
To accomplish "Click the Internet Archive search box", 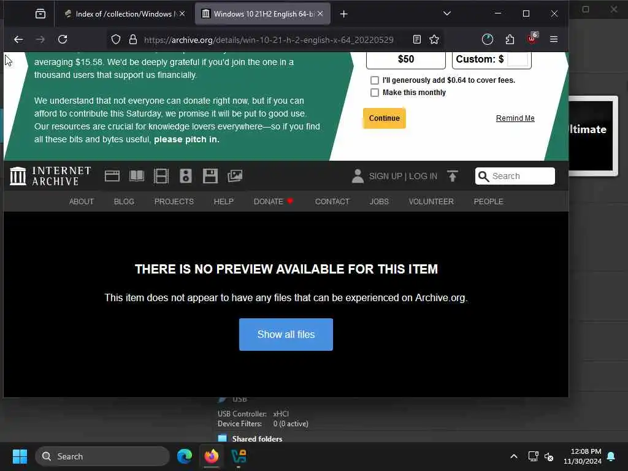I will pos(515,176).
